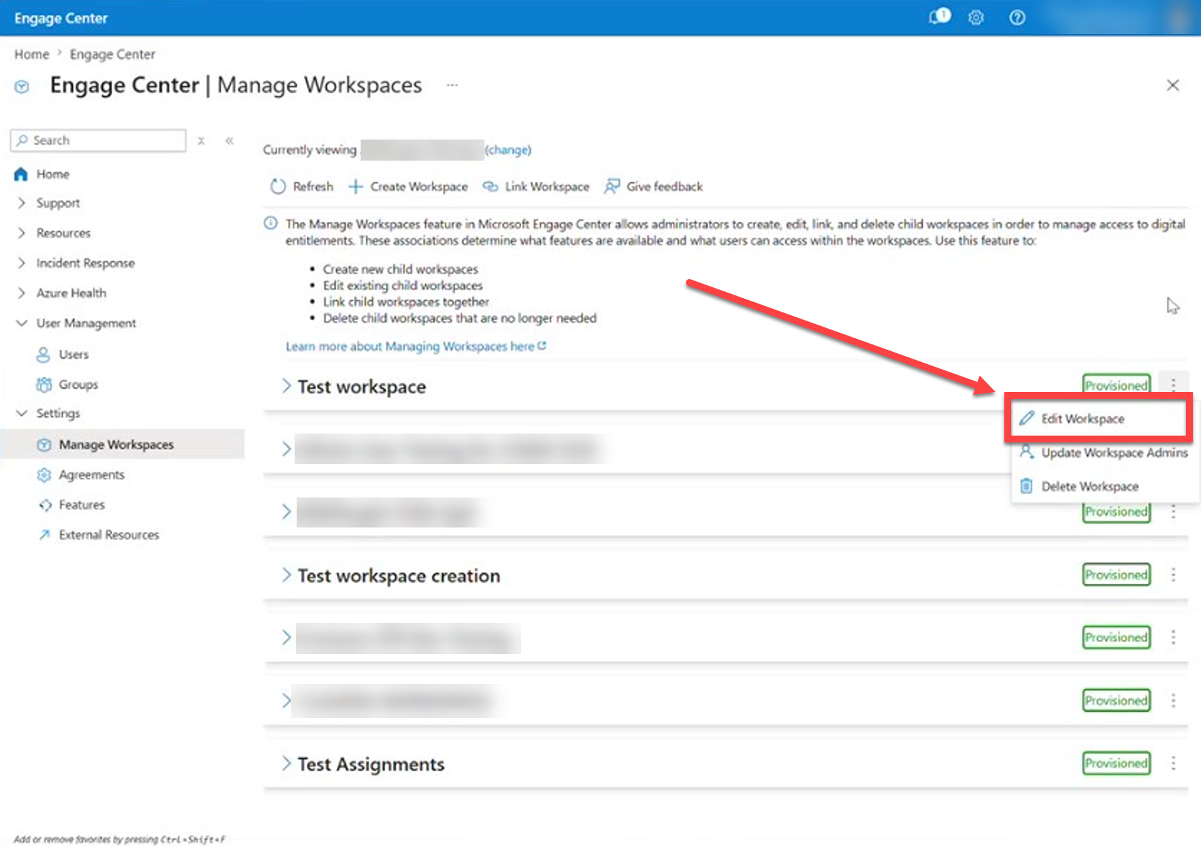Click Give feedback in the toolbar
Image resolution: width=1201 pixels, height=846 pixels.
pos(653,186)
